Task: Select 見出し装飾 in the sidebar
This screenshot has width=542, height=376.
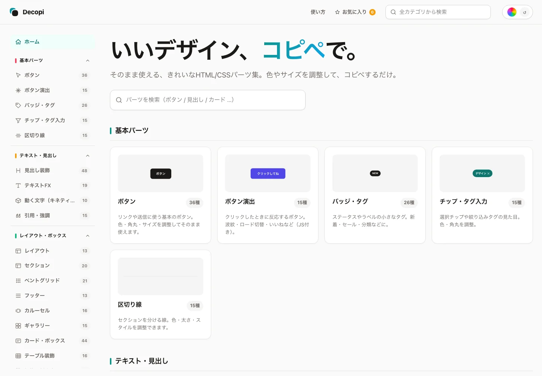Action: coord(53,170)
